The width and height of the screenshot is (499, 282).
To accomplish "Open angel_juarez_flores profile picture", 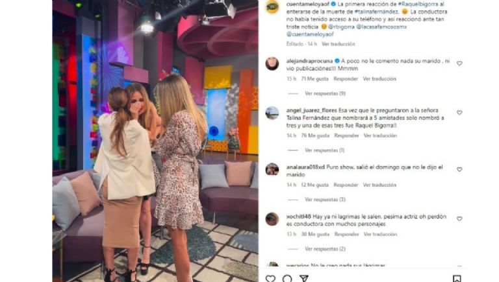I will 272,113.
